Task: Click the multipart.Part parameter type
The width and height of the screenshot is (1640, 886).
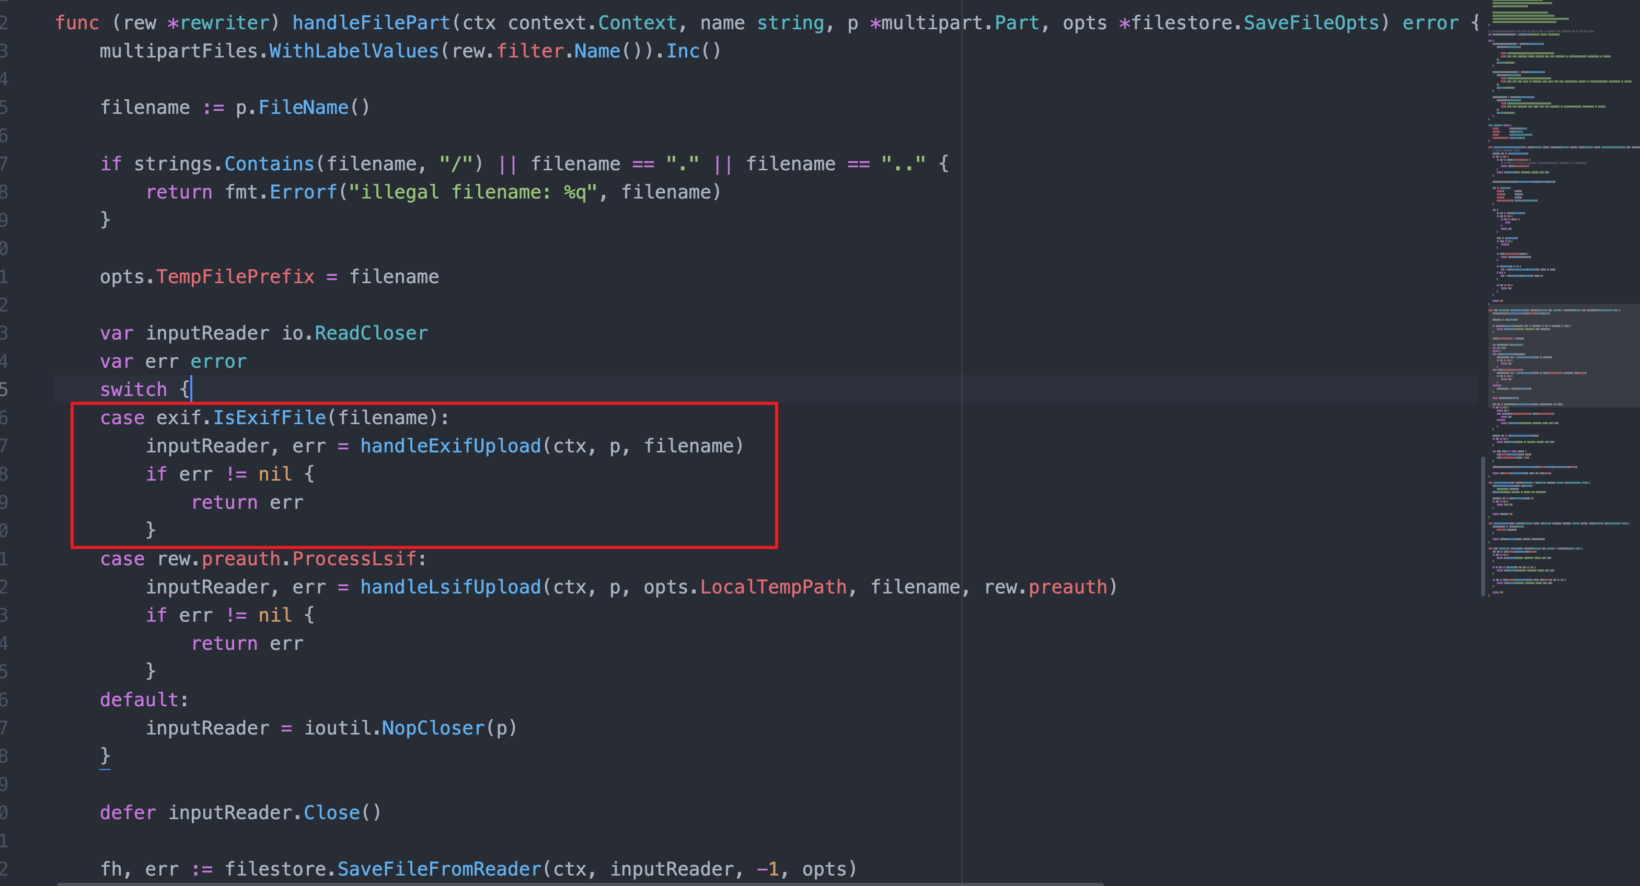Action: (x=960, y=23)
